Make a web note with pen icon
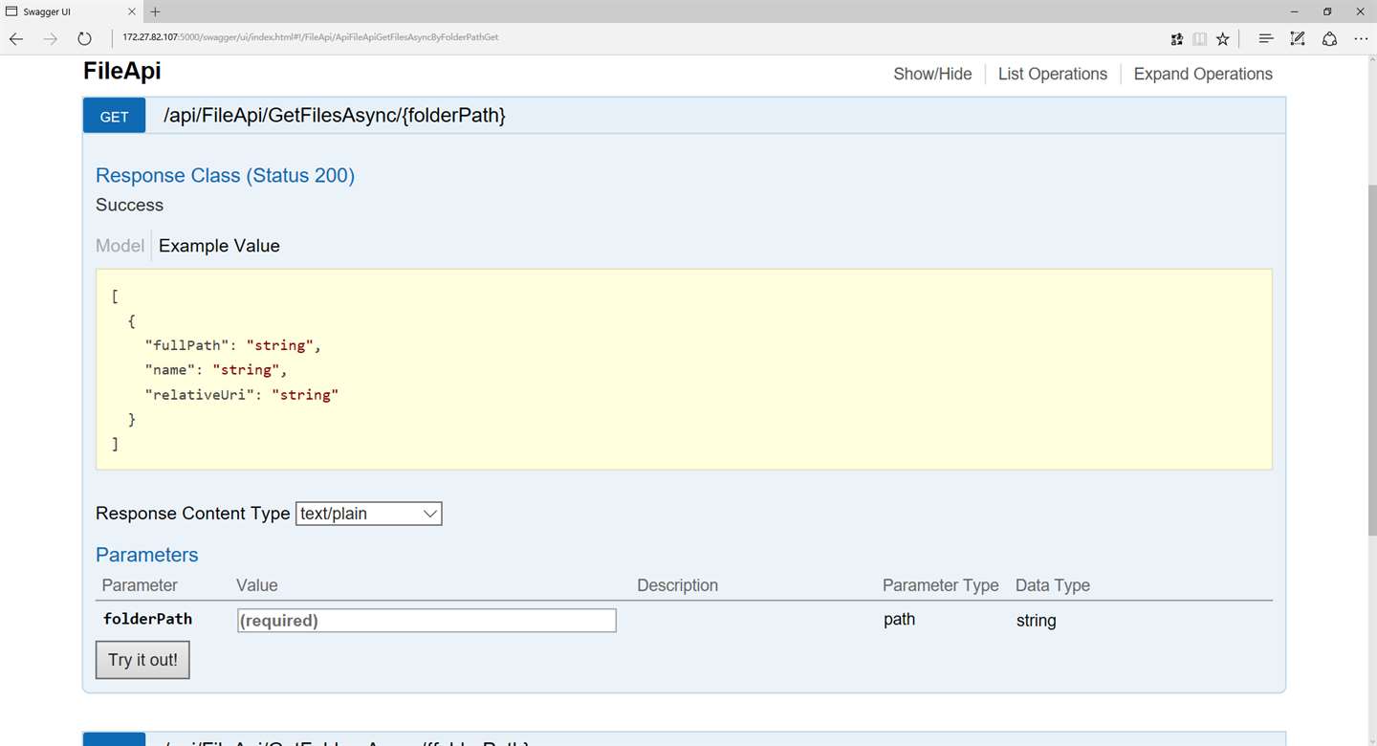 pyautogui.click(x=1298, y=39)
